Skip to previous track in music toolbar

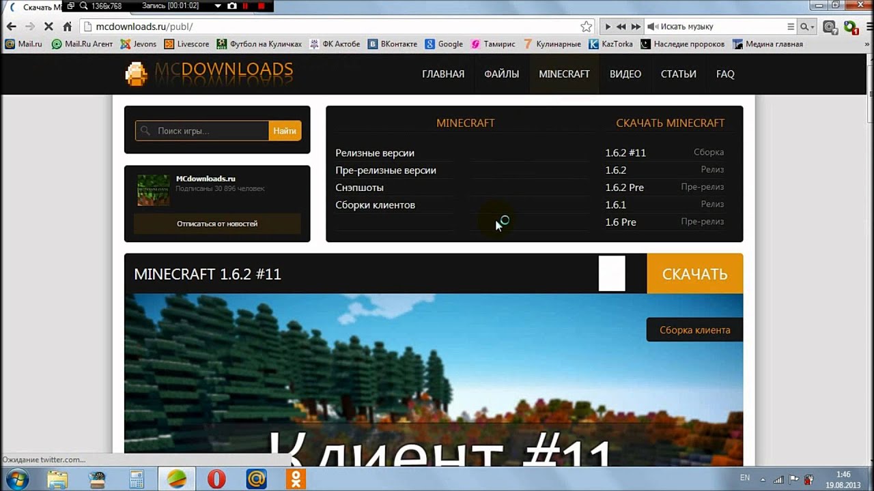(x=621, y=27)
